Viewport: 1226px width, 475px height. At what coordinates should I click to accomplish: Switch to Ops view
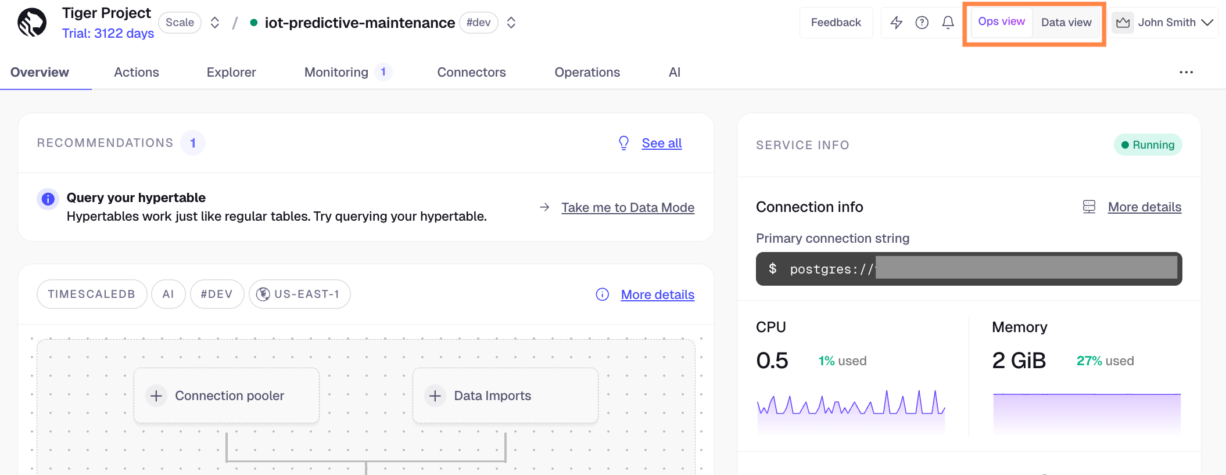1001,22
